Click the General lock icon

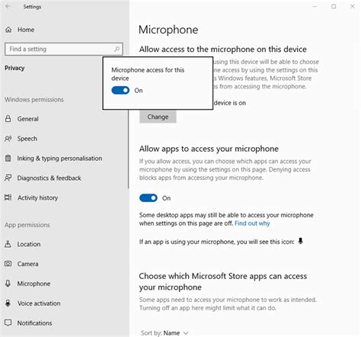pos(8,119)
